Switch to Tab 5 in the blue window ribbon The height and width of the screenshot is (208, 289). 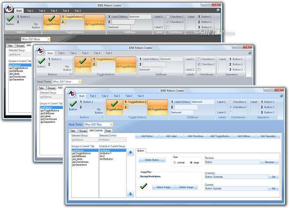click(141, 96)
